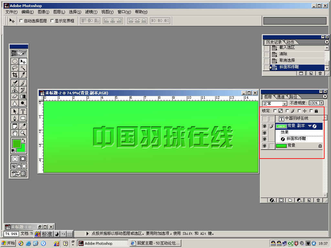
Task: Jump to ImageReady button
Action: click(19, 174)
